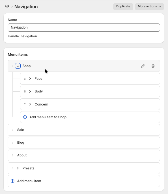Click plus icon for Add menu item to Shop

pos(25,117)
